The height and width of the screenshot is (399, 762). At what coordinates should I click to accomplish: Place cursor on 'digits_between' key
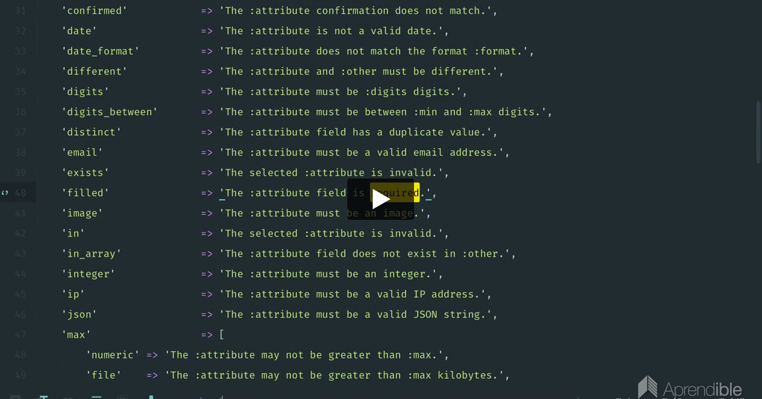(x=109, y=112)
